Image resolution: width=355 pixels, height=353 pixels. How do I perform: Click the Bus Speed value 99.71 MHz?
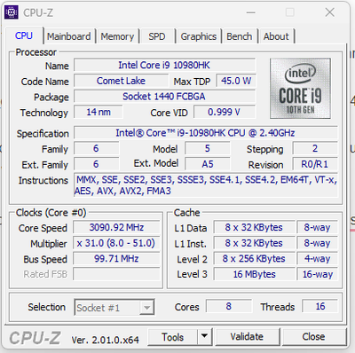tap(116, 259)
